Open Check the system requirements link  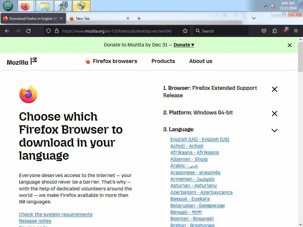[x=56, y=215]
